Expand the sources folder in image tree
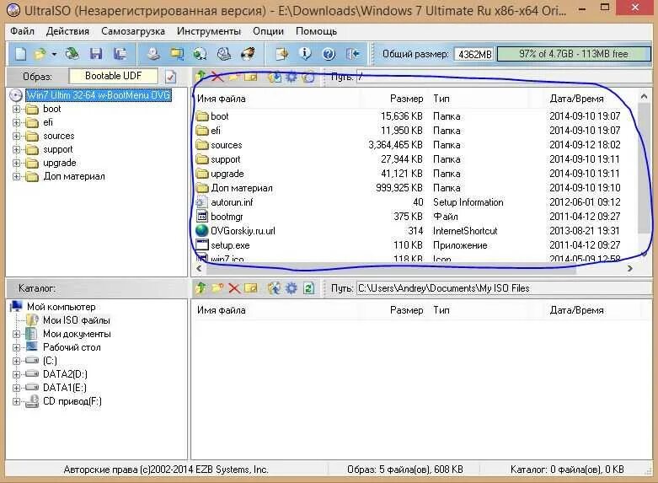This screenshot has width=658, height=483. (16, 136)
